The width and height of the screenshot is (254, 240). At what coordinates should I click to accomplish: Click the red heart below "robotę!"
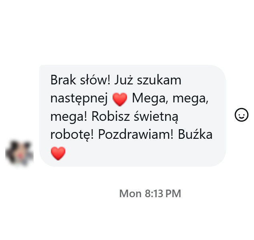click(58, 153)
